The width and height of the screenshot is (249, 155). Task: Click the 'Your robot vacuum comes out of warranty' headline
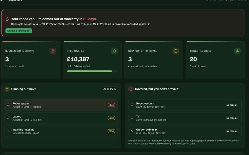54,19
